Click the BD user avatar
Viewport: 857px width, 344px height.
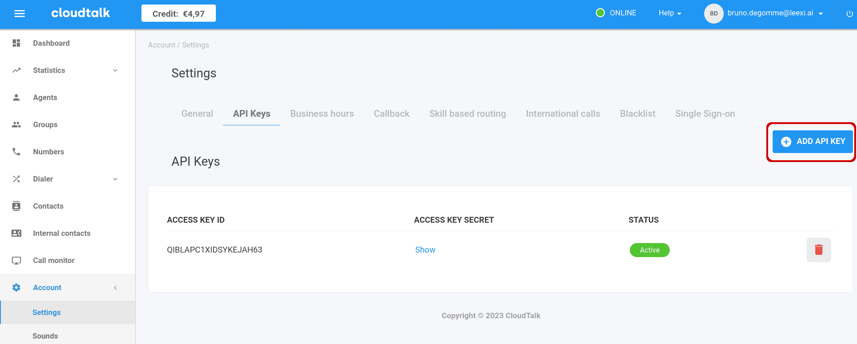pos(714,14)
